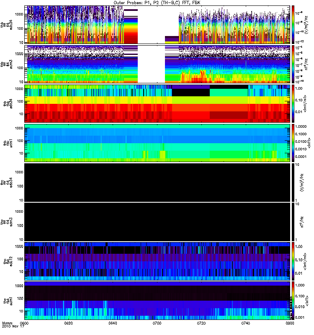Image resolution: width=314 pixels, height=335 pixels.
Task: Click the black thc fff 64 scm3 panel
Action: [157, 222]
